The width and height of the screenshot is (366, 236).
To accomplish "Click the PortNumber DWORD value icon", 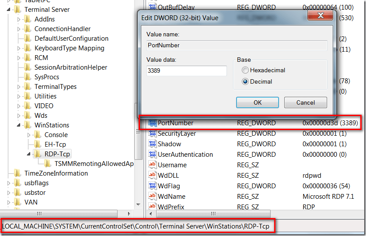I will tap(153, 123).
